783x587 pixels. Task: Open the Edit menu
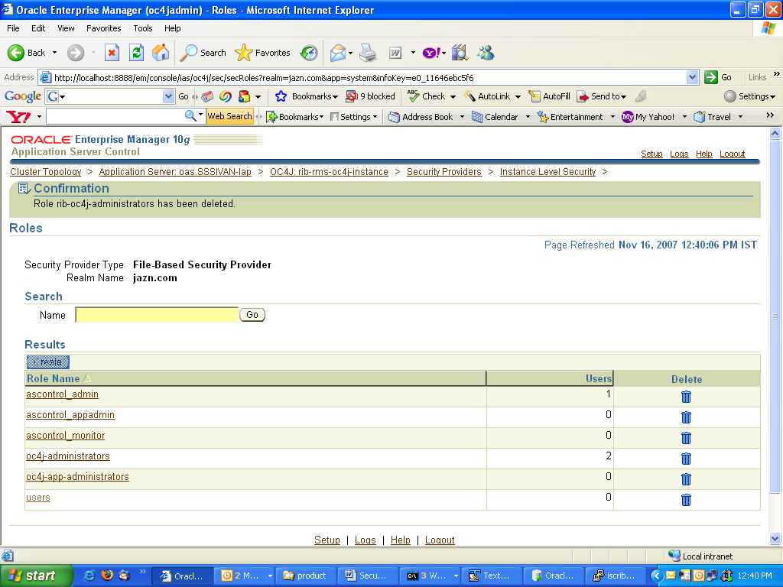click(x=38, y=28)
